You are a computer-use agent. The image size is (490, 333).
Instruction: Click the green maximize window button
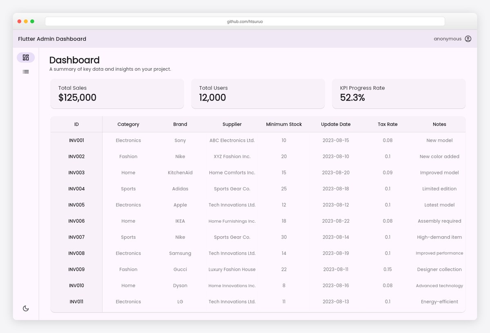[x=32, y=21]
